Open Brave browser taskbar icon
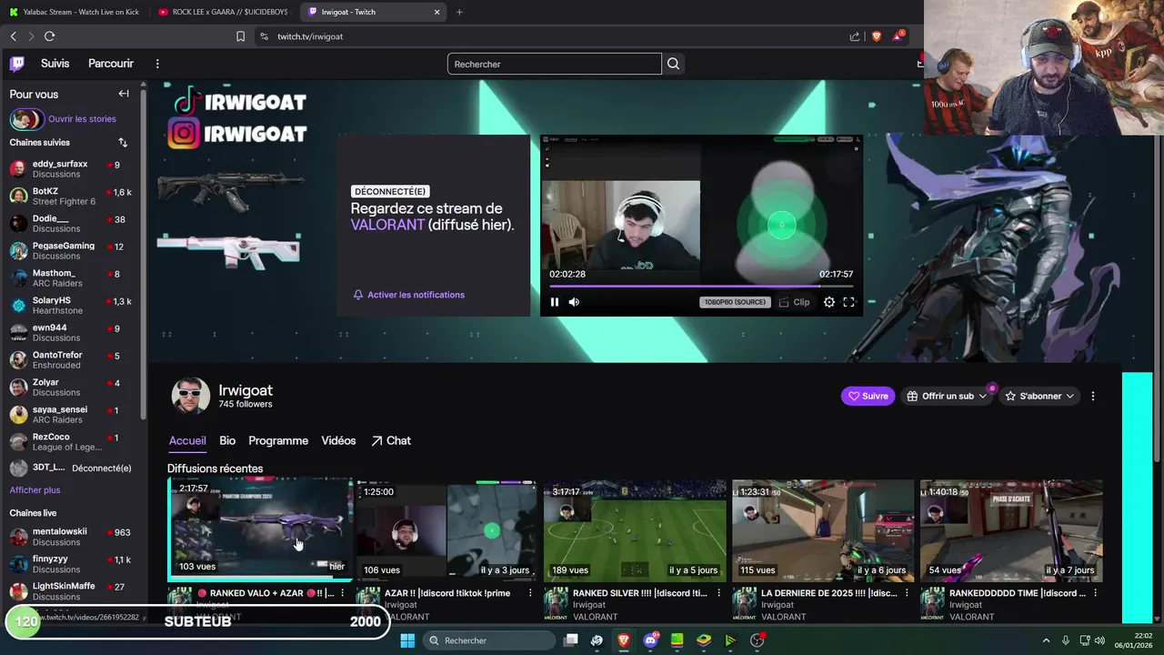This screenshot has height=655, width=1164. coord(624,640)
